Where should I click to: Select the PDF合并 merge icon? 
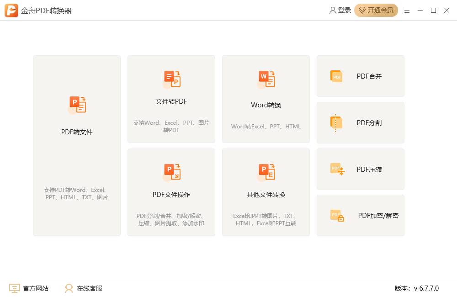[x=337, y=76]
